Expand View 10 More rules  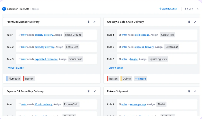pos(16,68)
